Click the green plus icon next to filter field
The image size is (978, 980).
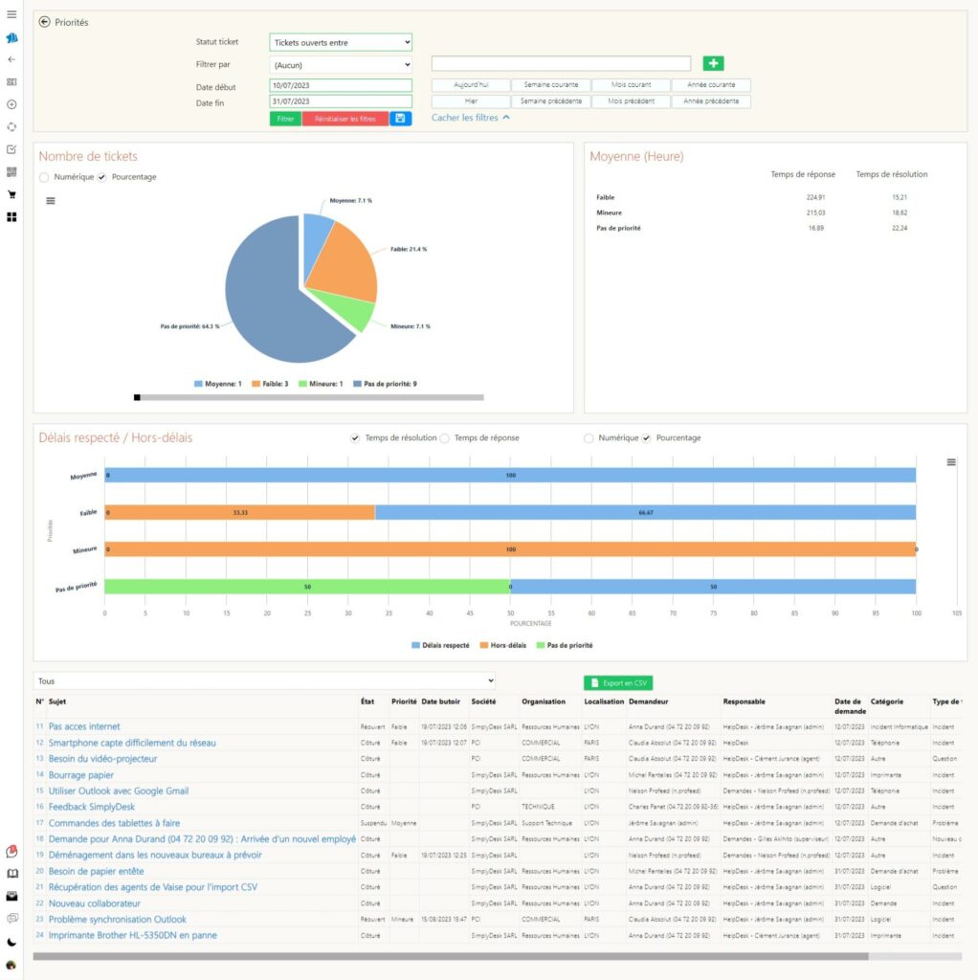tap(713, 61)
